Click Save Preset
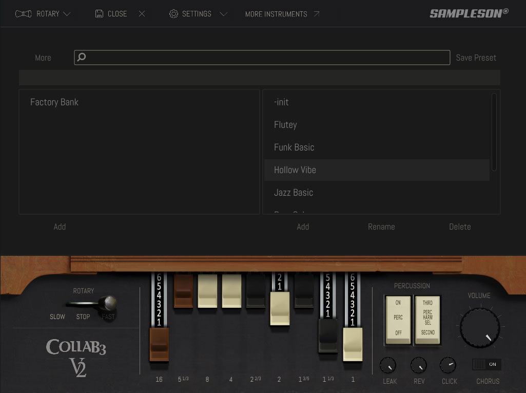 [x=476, y=58]
